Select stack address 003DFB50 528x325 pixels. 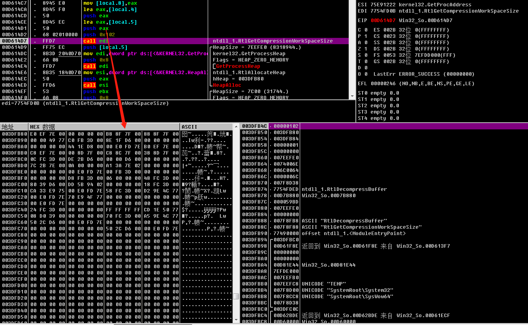(x=254, y=133)
